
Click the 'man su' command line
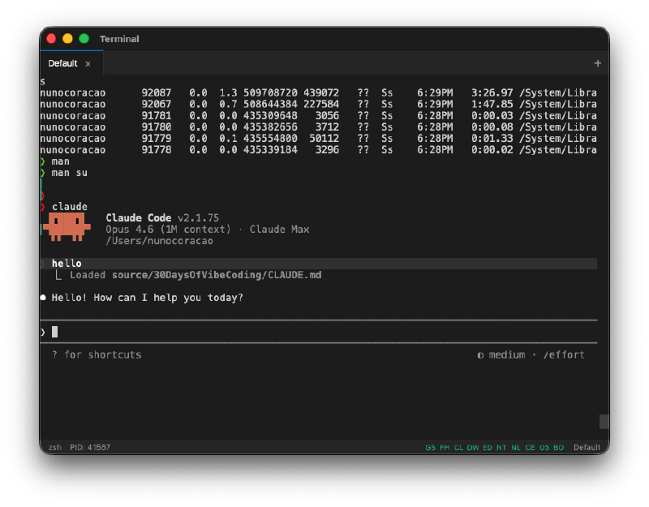pyautogui.click(x=70, y=173)
